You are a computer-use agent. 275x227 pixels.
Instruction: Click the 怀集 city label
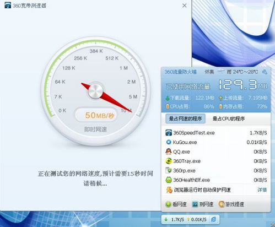[209, 72]
